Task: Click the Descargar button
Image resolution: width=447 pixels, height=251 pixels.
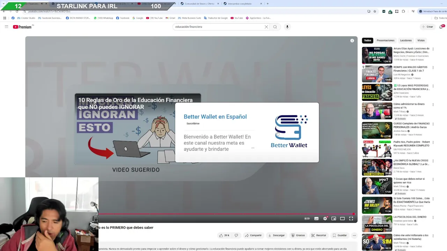Action: [x=276, y=235]
